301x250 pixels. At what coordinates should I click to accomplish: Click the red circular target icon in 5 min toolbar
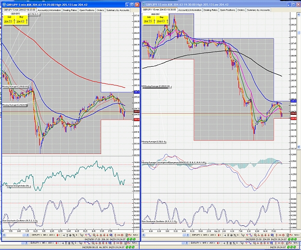coord(122,235)
